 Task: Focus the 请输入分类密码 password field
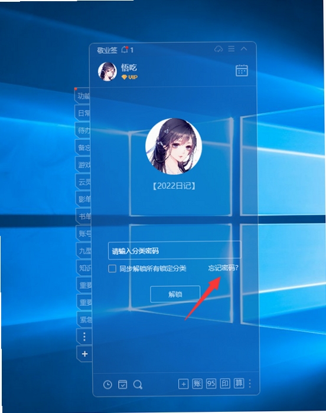point(175,251)
